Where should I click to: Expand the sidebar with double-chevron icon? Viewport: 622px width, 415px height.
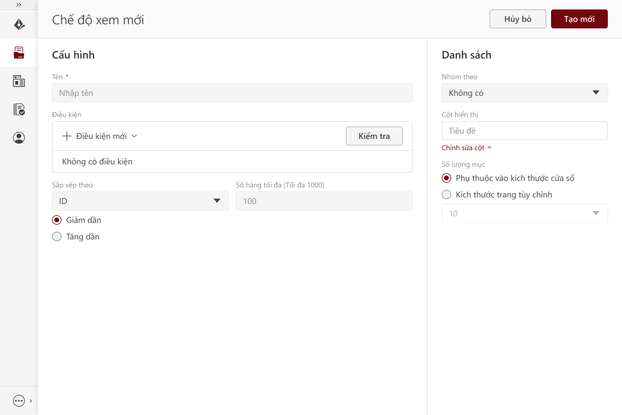click(19, 5)
